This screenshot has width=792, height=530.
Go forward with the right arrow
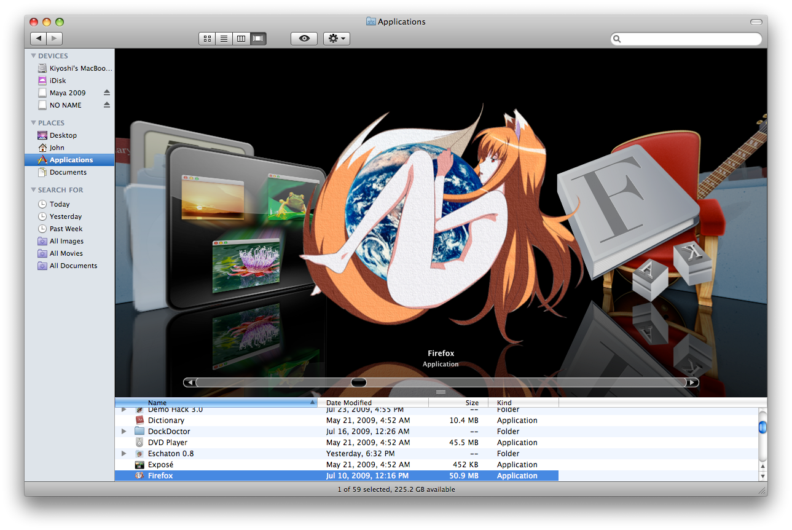coord(55,39)
